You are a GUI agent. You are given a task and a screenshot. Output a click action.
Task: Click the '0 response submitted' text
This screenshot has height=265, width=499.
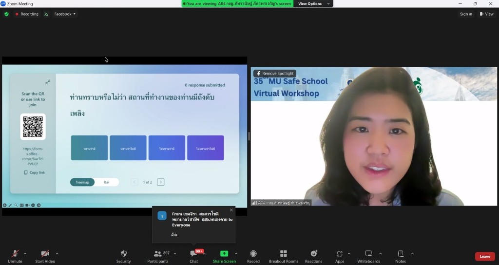tap(205, 85)
